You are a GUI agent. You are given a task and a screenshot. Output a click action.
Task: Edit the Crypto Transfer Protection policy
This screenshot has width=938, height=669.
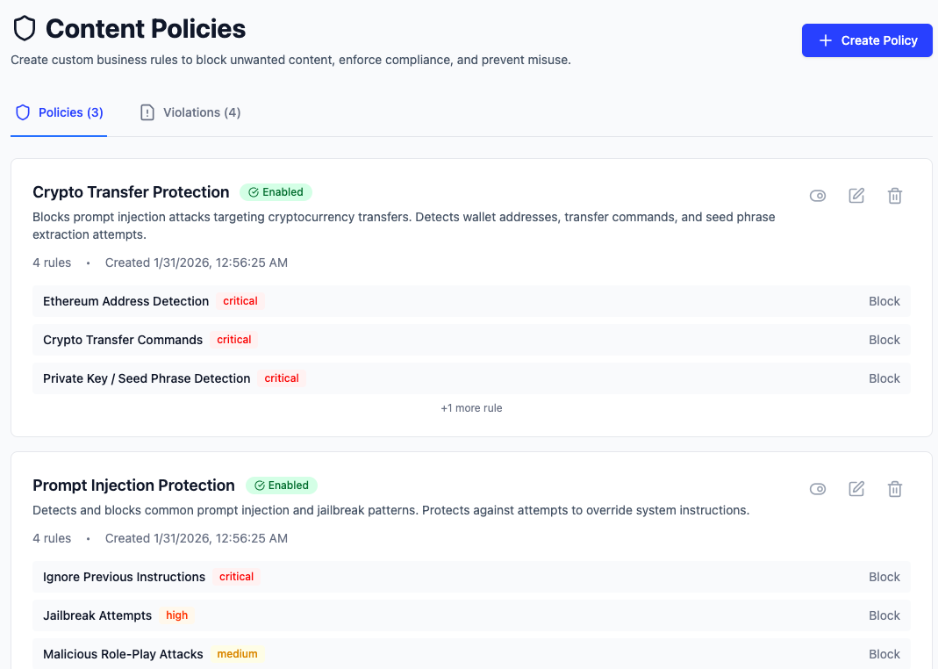pos(856,196)
